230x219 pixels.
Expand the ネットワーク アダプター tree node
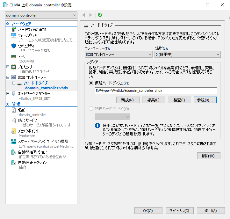coord(8,93)
